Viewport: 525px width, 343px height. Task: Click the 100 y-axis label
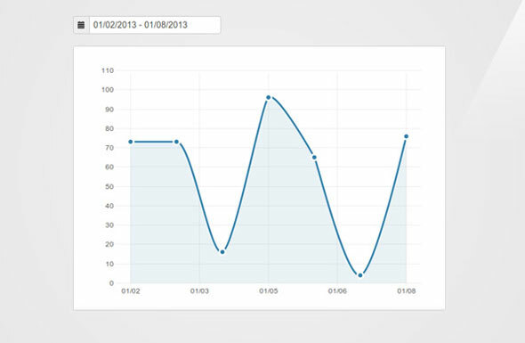click(x=108, y=90)
